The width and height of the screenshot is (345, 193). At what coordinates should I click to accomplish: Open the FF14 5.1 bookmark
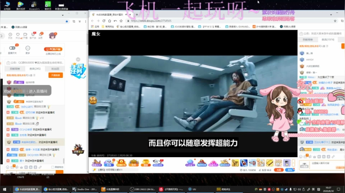[x=209, y=27]
